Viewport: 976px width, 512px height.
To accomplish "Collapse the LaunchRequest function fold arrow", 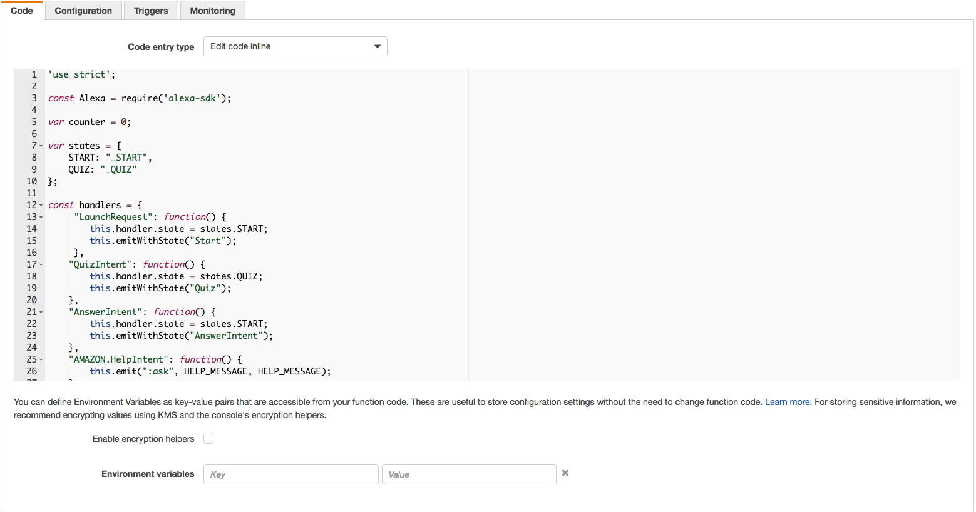I will (x=41, y=218).
